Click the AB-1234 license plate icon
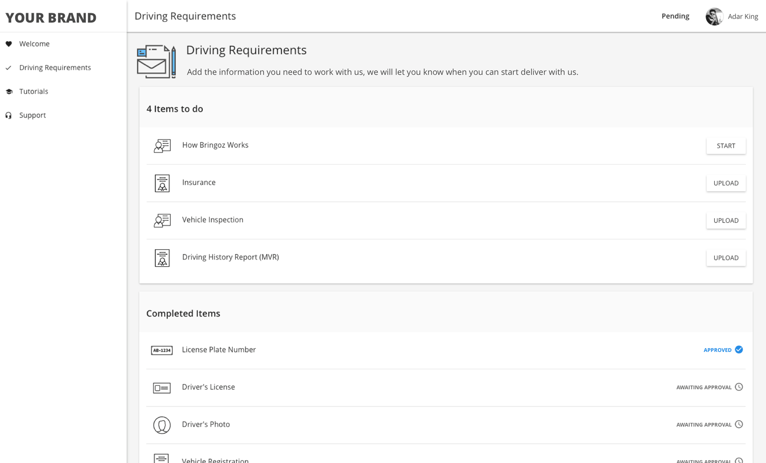766x463 pixels. [x=162, y=350]
